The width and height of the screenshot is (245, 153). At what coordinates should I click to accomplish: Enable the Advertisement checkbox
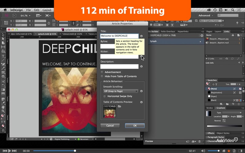coord(102,72)
